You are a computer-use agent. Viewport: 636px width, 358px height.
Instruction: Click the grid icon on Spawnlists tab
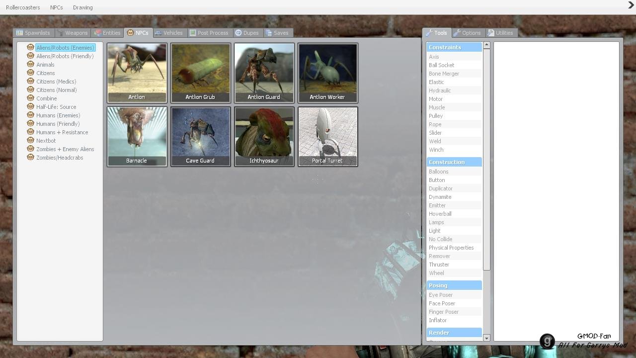(19, 33)
